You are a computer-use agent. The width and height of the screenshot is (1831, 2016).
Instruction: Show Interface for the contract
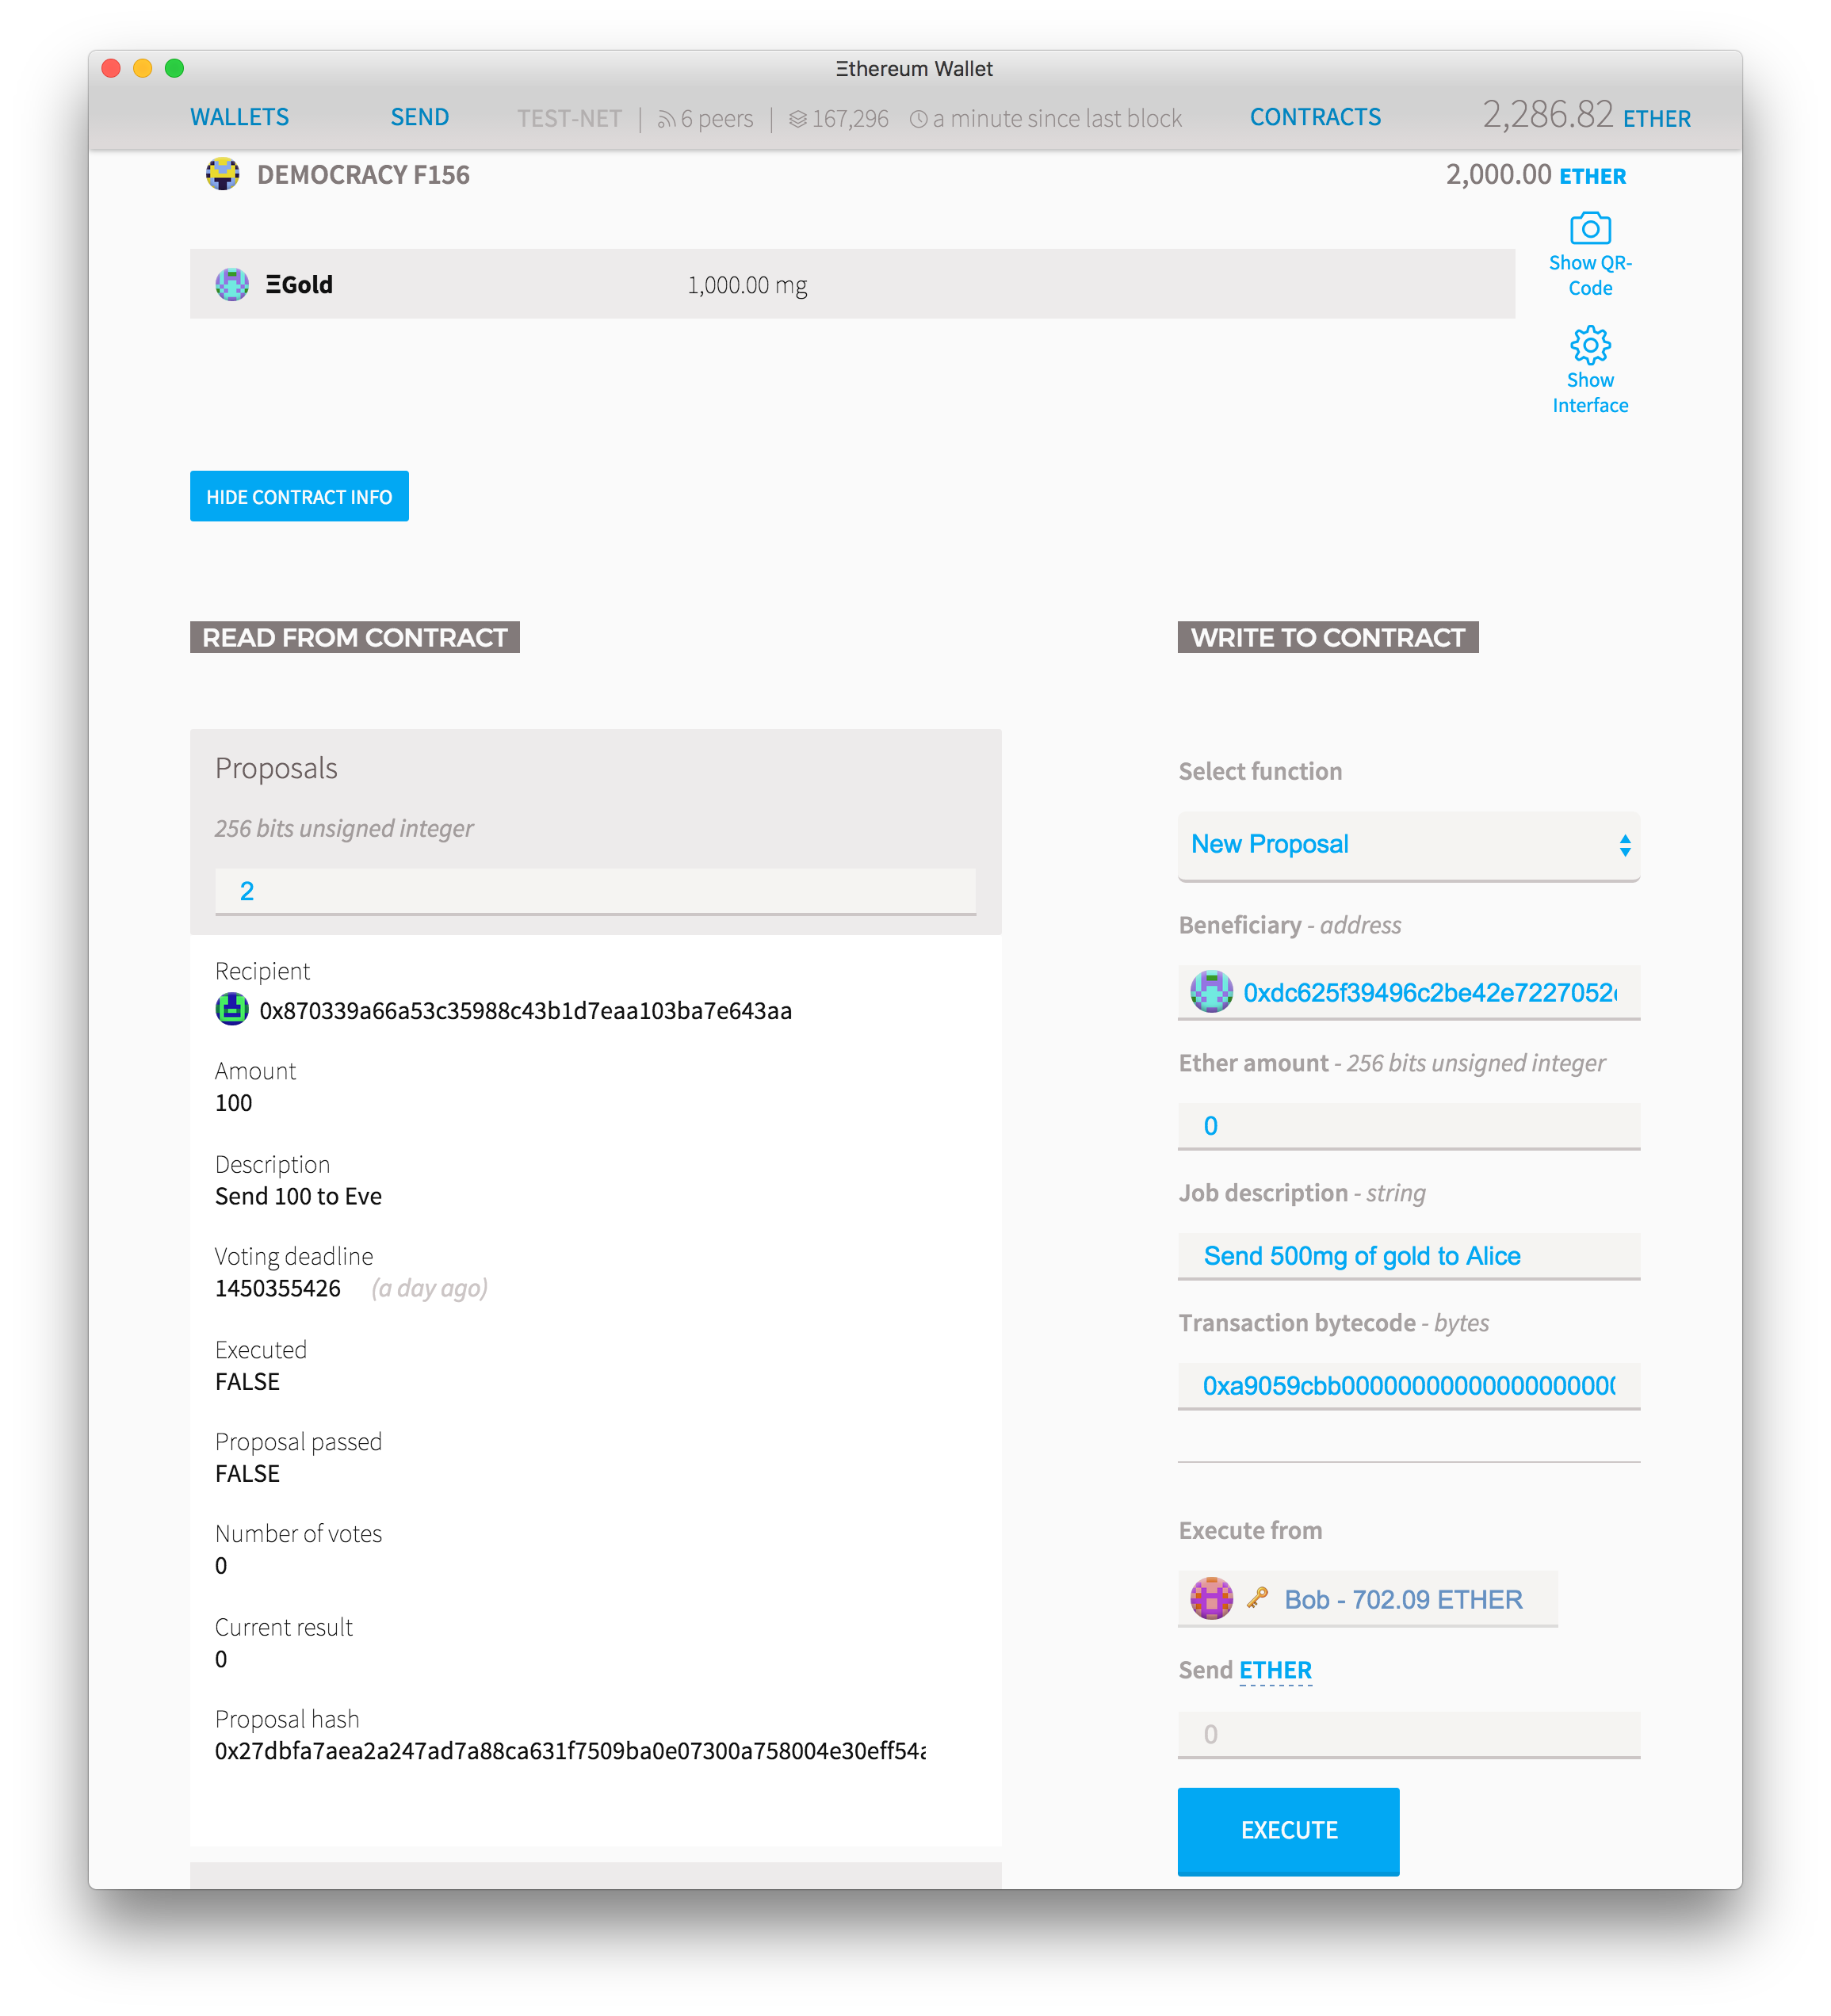pos(1590,372)
